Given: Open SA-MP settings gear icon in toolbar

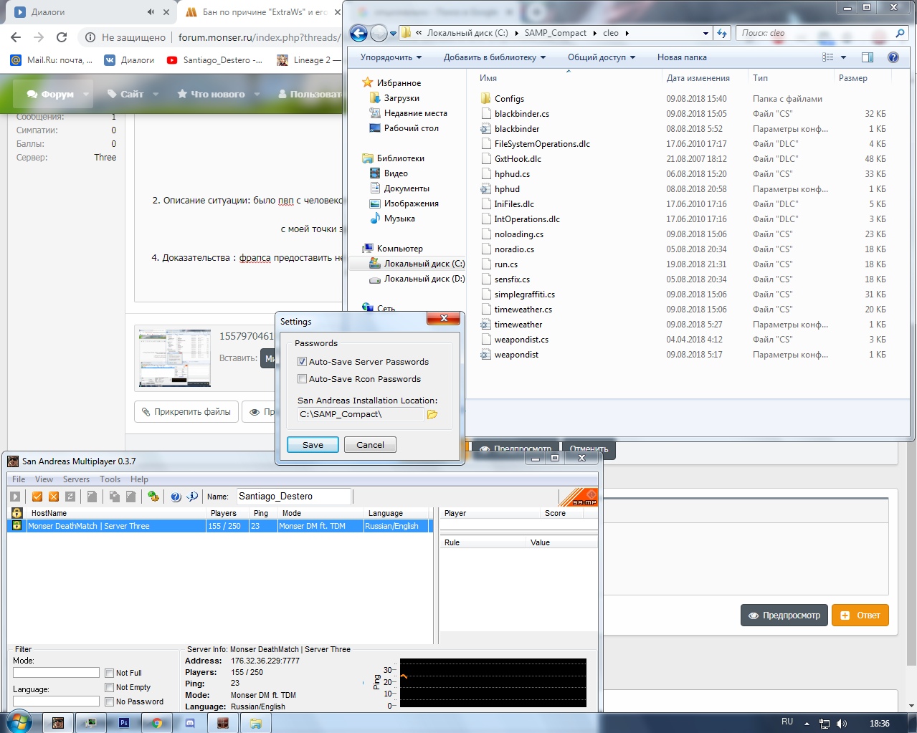Looking at the screenshot, I should (x=153, y=497).
